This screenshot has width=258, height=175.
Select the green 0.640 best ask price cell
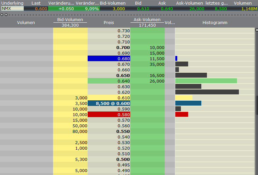pyautogui.click(x=109, y=81)
